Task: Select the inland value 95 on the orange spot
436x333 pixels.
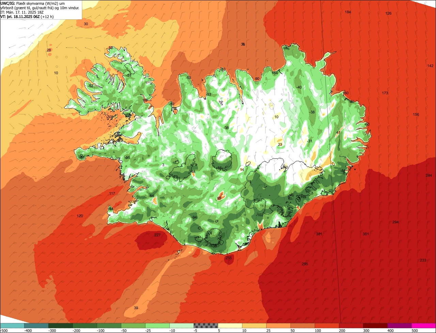Action: click(x=219, y=198)
